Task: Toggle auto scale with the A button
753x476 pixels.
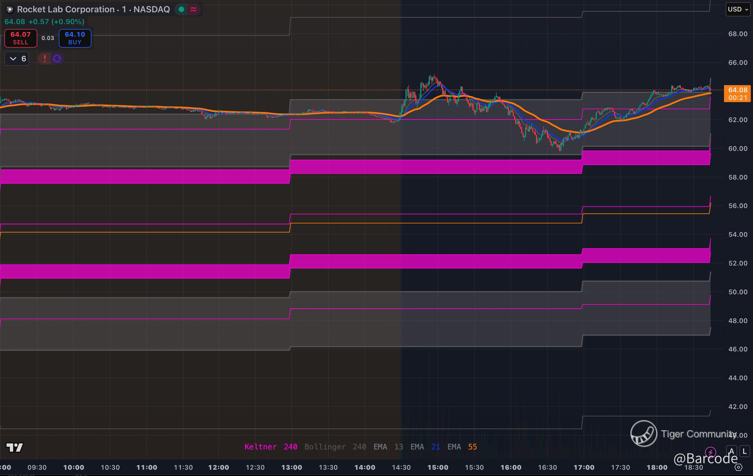Action: point(731,451)
